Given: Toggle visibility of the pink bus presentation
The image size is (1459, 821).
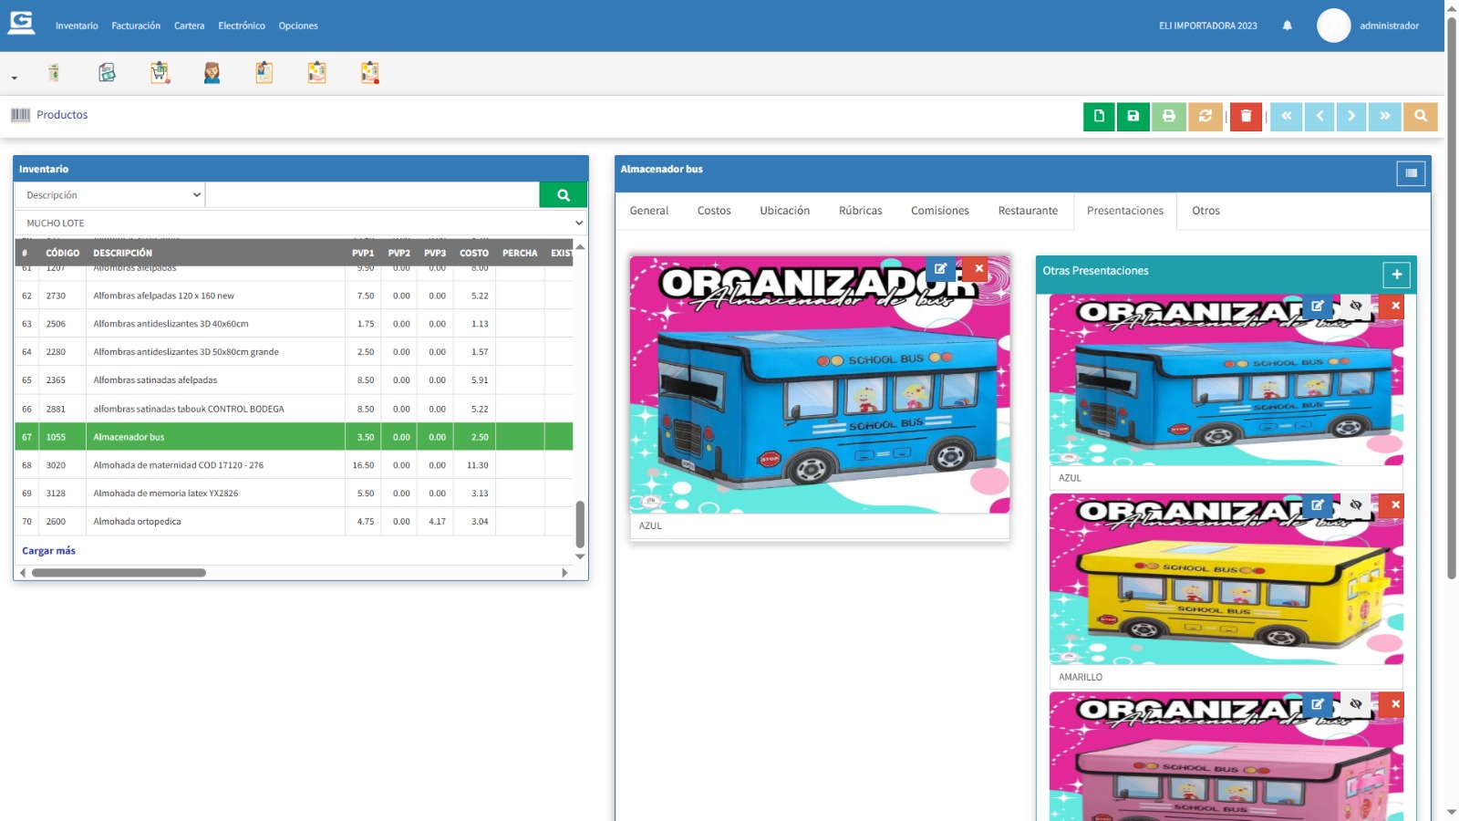Looking at the screenshot, I should point(1356,704).
